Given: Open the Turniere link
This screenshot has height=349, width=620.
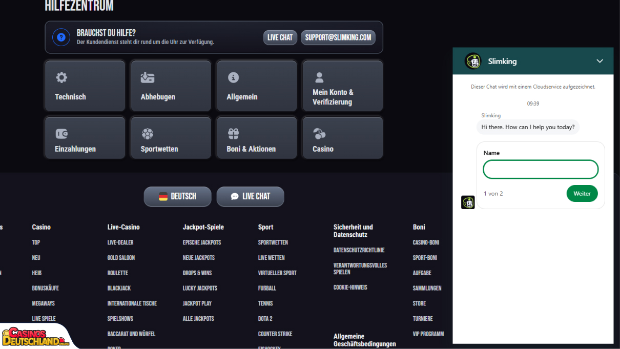Looking at the screenshot, I should click(x=423, y=319).
